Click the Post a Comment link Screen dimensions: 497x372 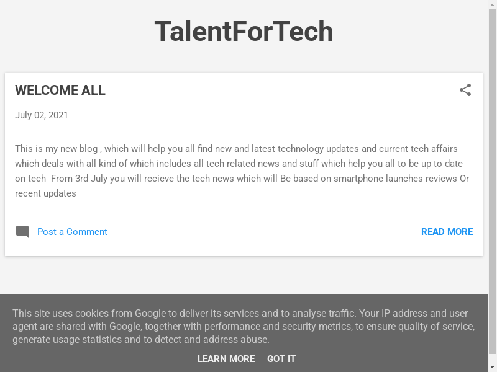pos(72,232)
